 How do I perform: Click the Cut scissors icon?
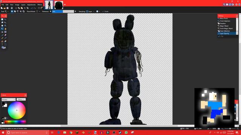16,8
